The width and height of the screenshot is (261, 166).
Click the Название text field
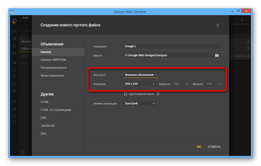(x=172, y=47)
